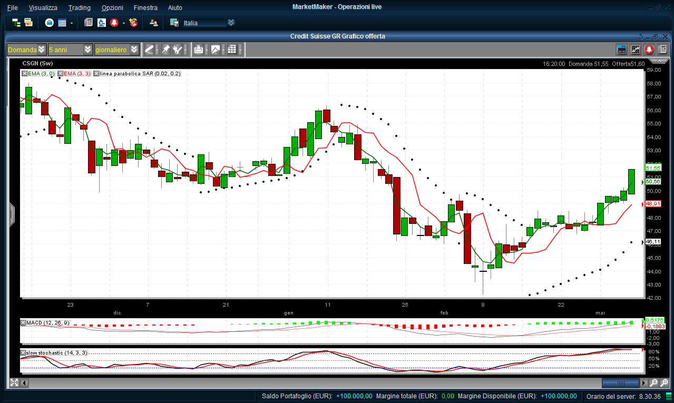Remove the parabolic SAR indicator

(x=96, y=74)
